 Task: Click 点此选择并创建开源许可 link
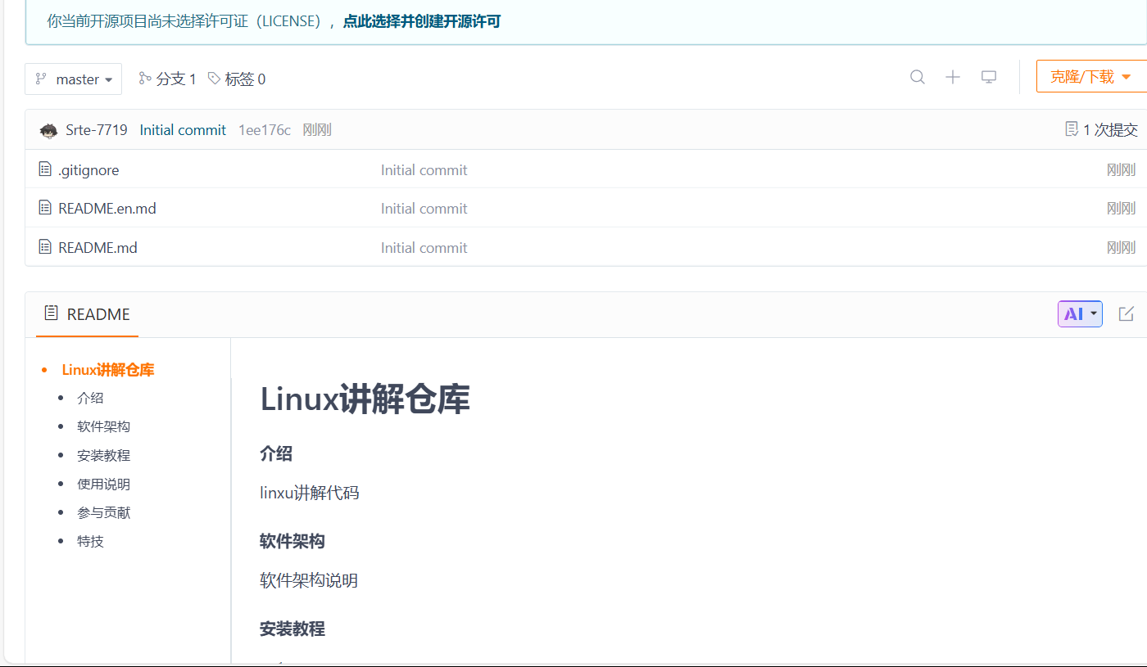(421, 21)
